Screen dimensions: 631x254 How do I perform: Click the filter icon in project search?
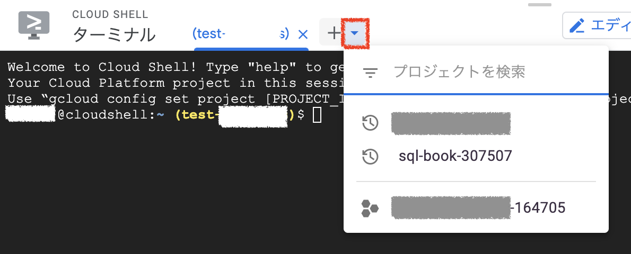coord(370,72)
